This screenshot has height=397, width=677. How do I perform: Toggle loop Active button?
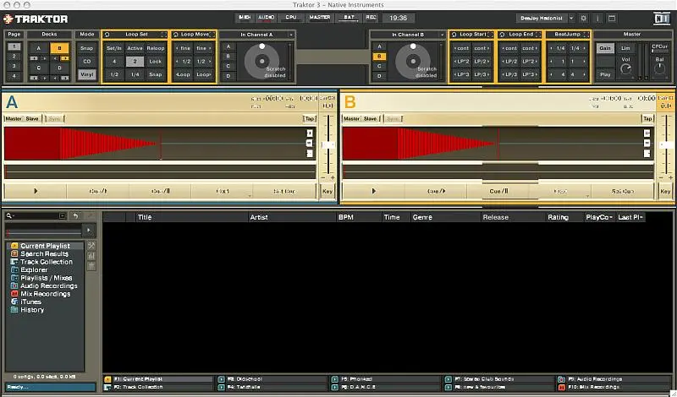(135, 48)
